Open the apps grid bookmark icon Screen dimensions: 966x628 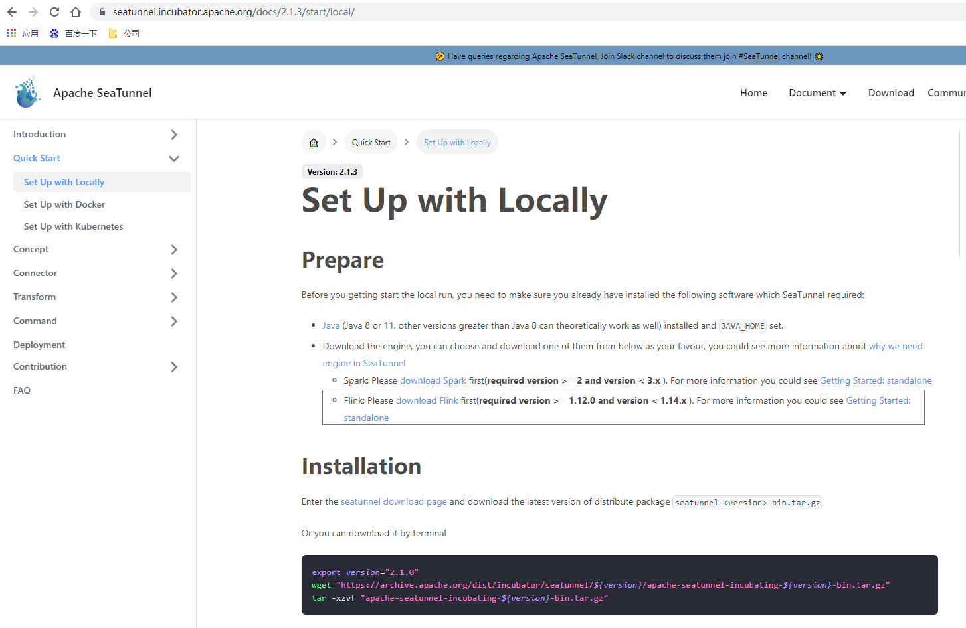coord(11,33)
